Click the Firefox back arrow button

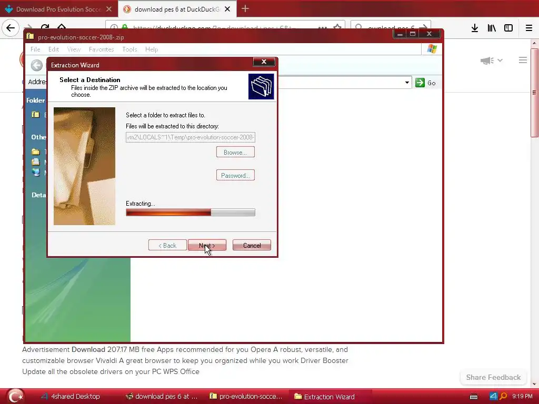(x=11, y=27)
